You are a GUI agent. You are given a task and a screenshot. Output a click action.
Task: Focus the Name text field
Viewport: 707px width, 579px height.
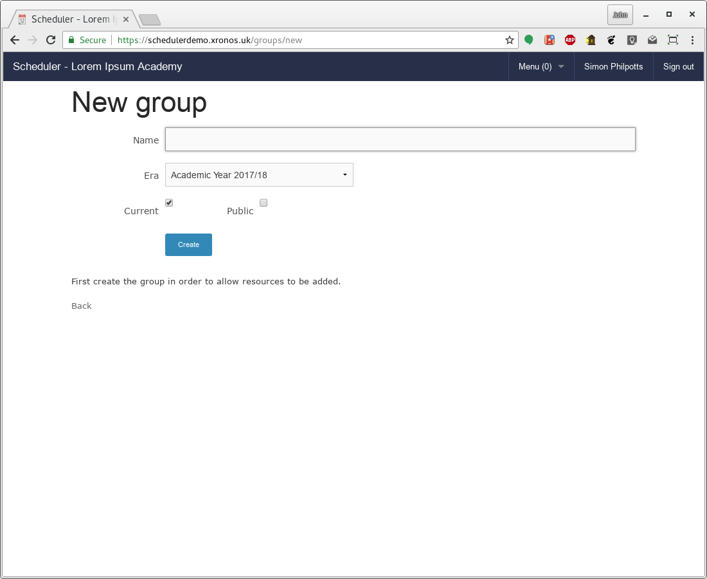point(400,139)
